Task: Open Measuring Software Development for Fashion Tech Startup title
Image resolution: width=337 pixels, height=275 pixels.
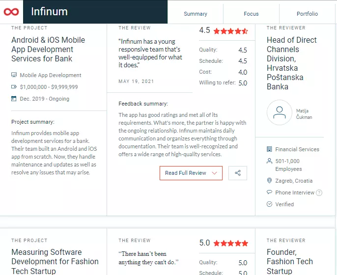Action: 55,261
